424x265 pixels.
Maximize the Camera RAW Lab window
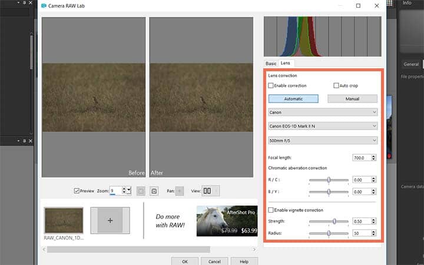click(358, 6)
